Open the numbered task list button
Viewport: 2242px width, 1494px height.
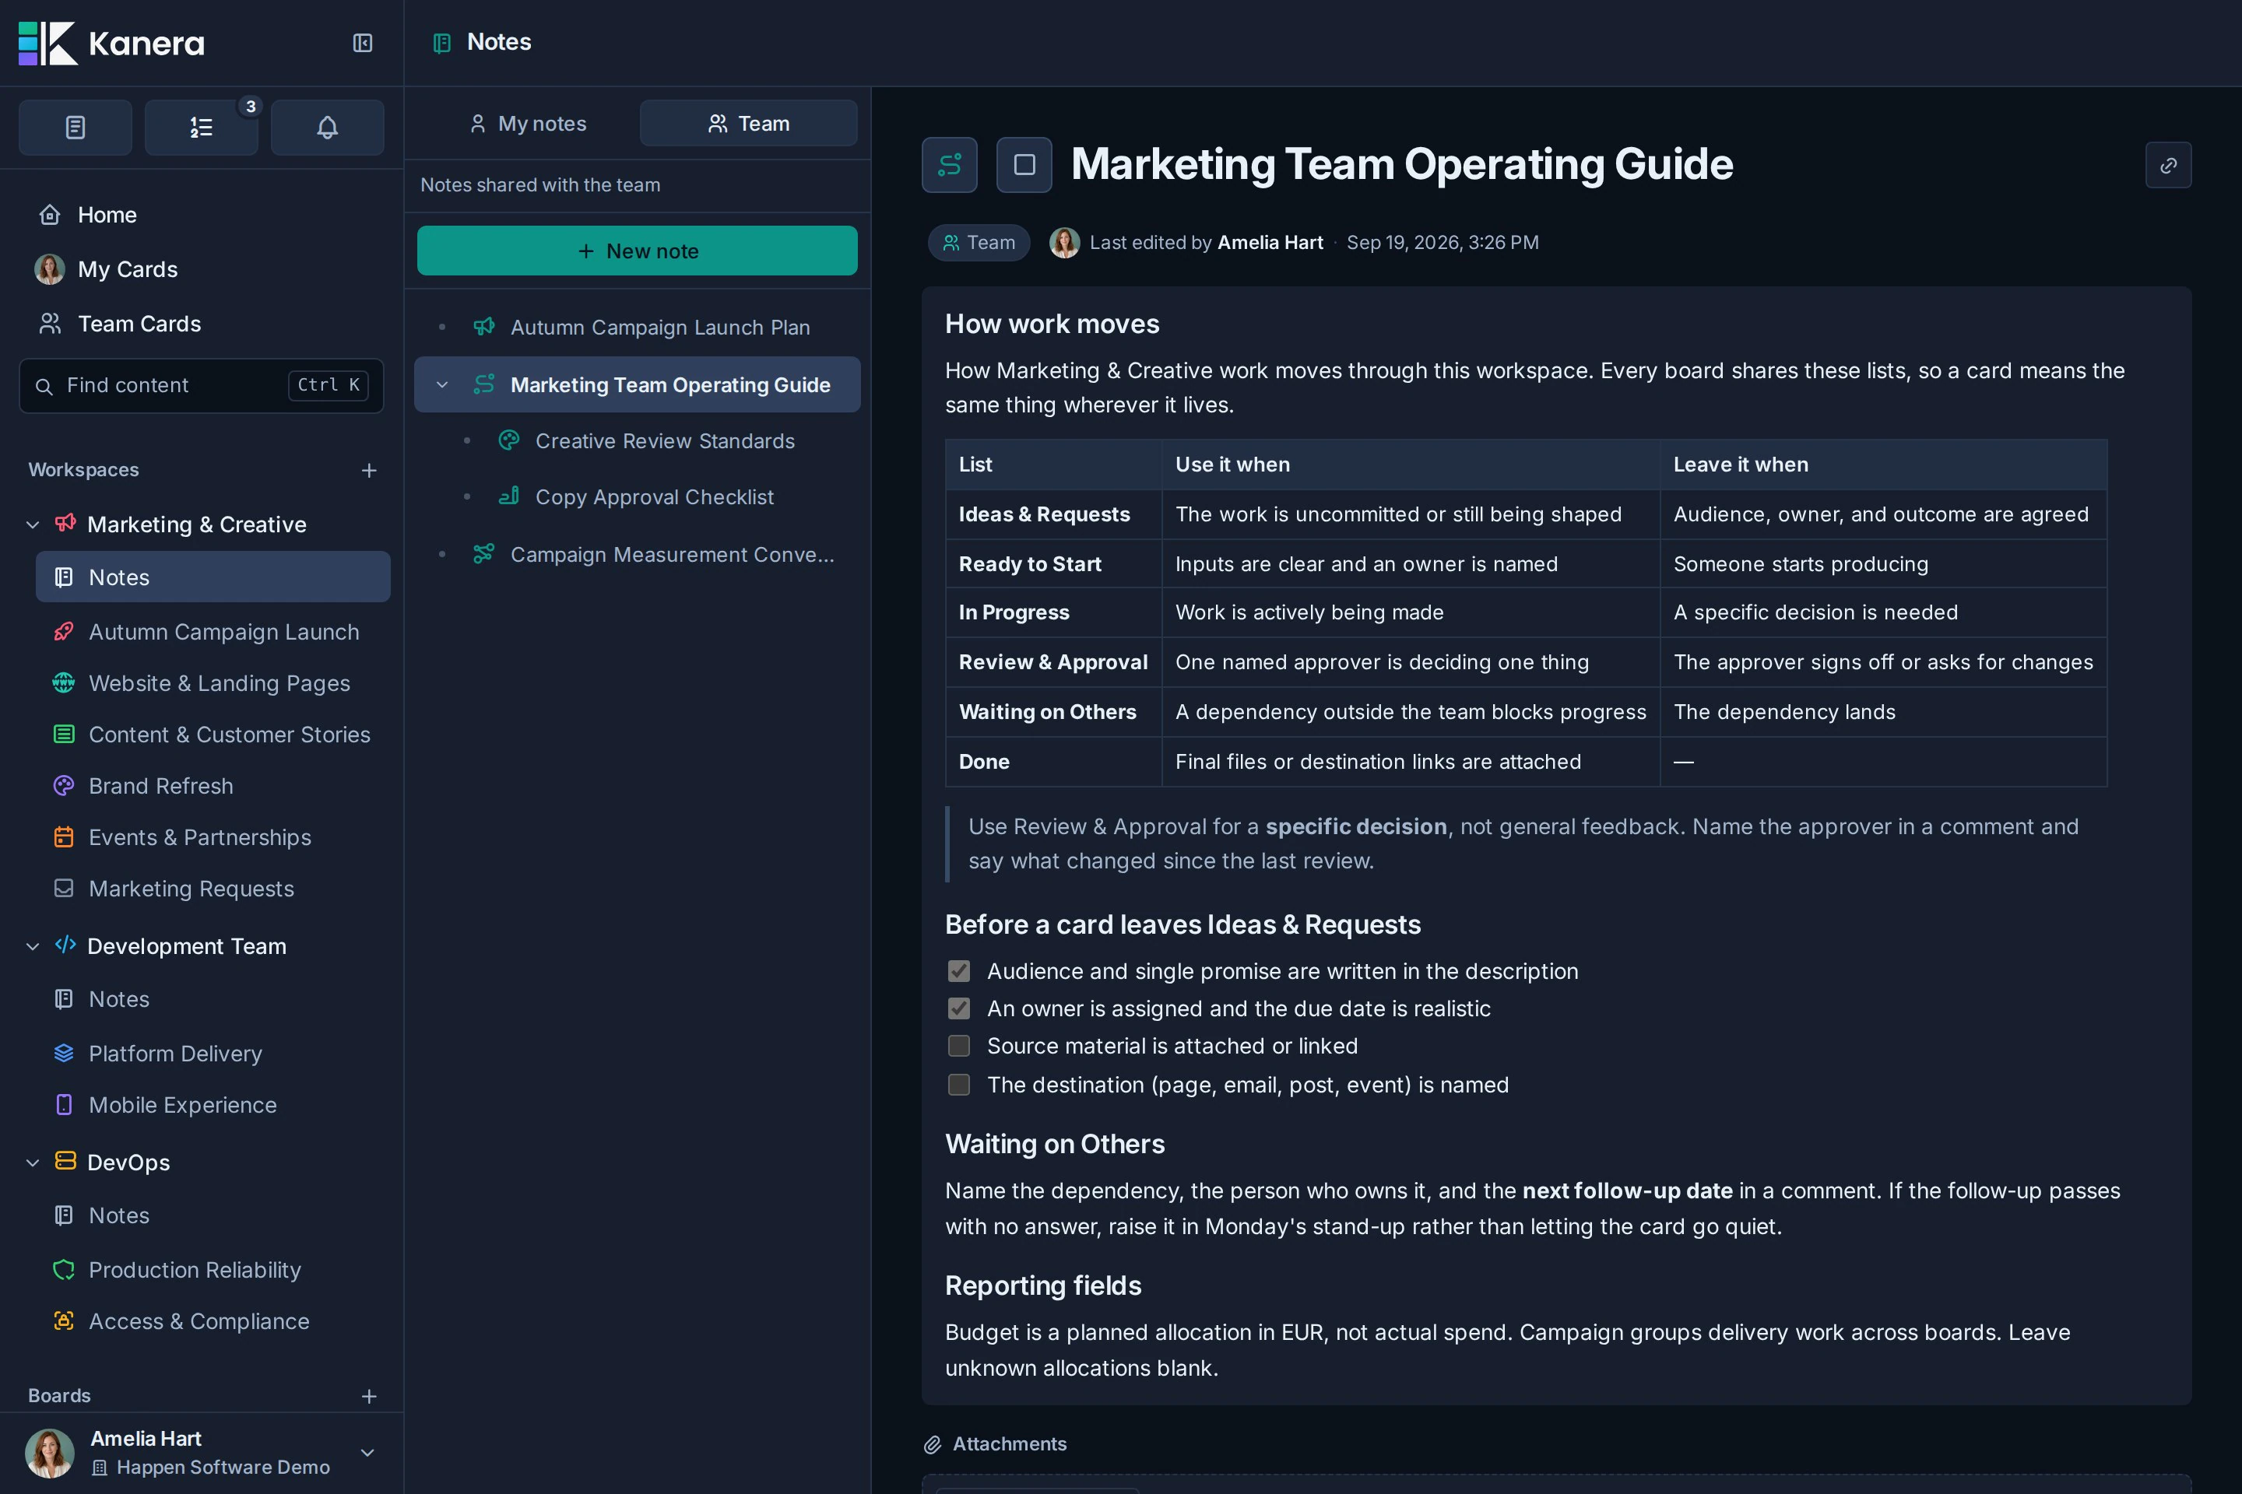point(201,127)
